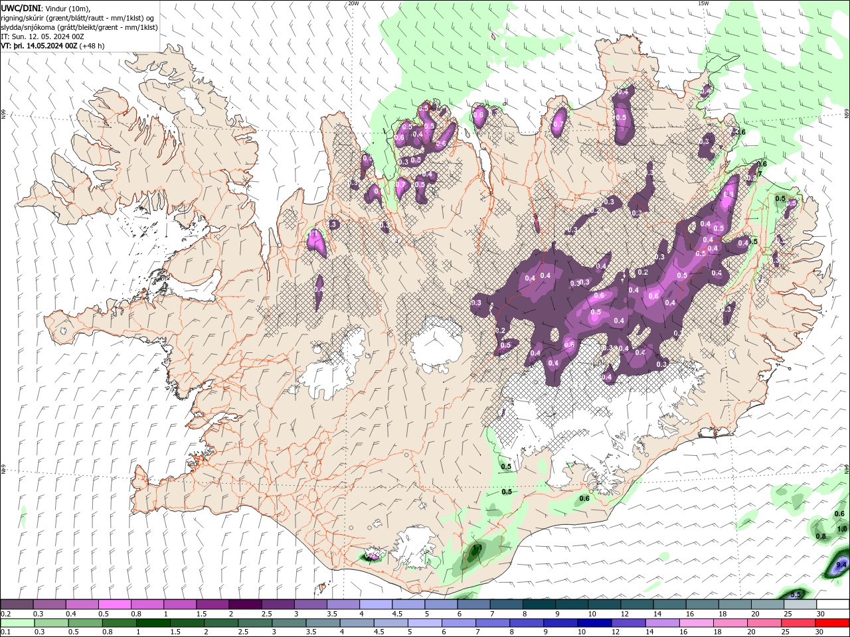The image size is (850, 637).
Task: Click the 'rigning/skúrir' legend description line
Action: (78, 18)
